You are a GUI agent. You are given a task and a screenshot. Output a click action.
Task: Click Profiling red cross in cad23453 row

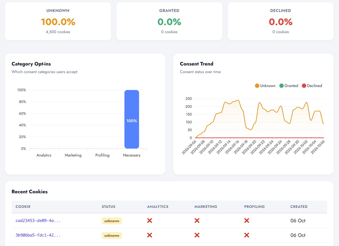247,221
